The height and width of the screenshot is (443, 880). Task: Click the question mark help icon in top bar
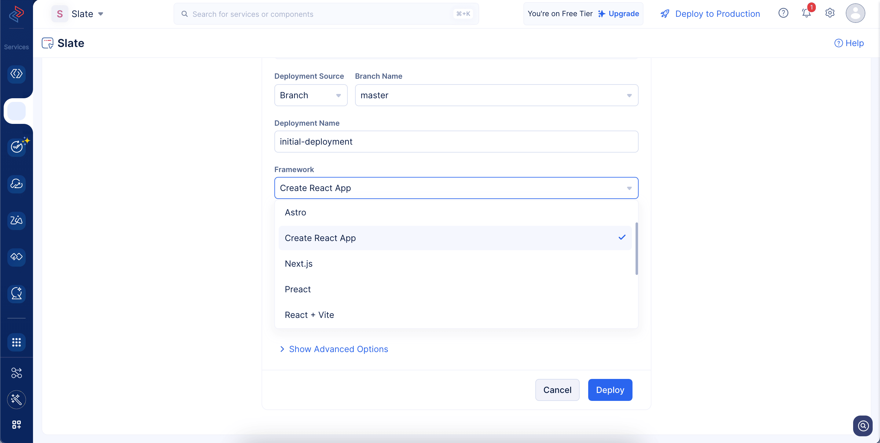click(783, 13)
